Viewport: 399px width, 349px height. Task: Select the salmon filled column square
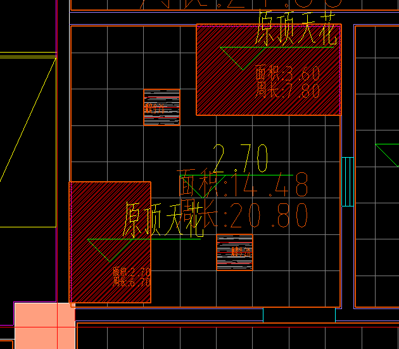(x=45, y=326)
